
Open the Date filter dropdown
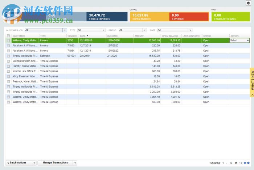coord(190,30)
